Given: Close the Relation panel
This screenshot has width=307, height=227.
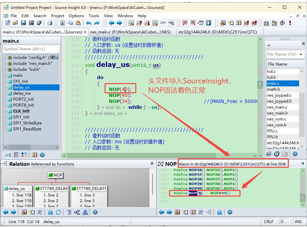Looking at the screenshot, I should [x=152, y=163].
